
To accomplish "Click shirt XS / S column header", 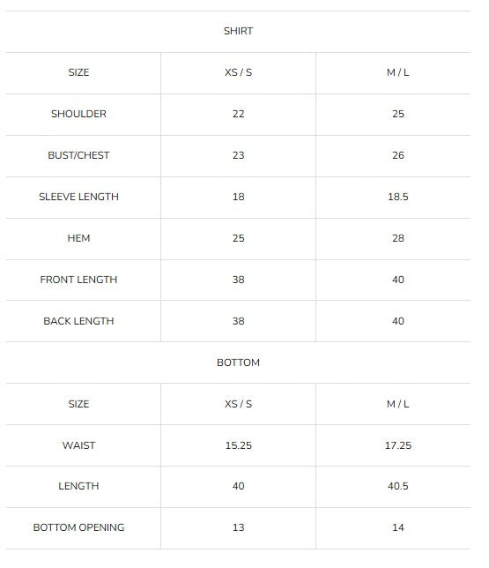I will coord(238,72).
